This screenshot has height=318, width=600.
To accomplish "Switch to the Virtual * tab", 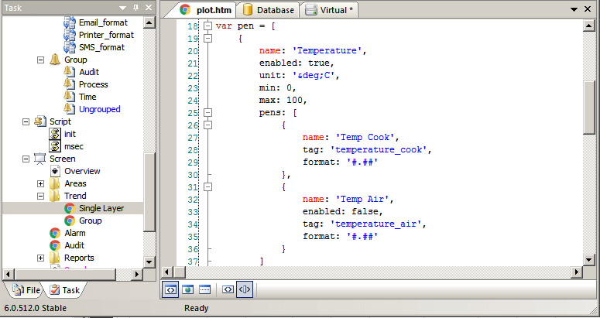I will click(330, 10).
